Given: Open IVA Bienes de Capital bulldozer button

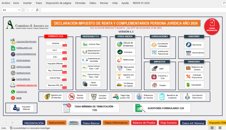Looking at the screenshot, I should click(126, 85).
